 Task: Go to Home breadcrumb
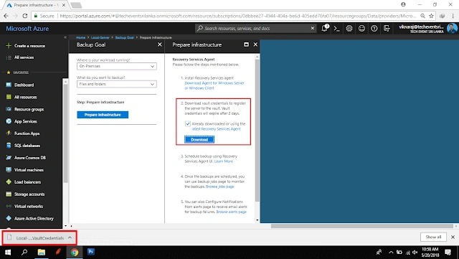click(x=80, y=37)
